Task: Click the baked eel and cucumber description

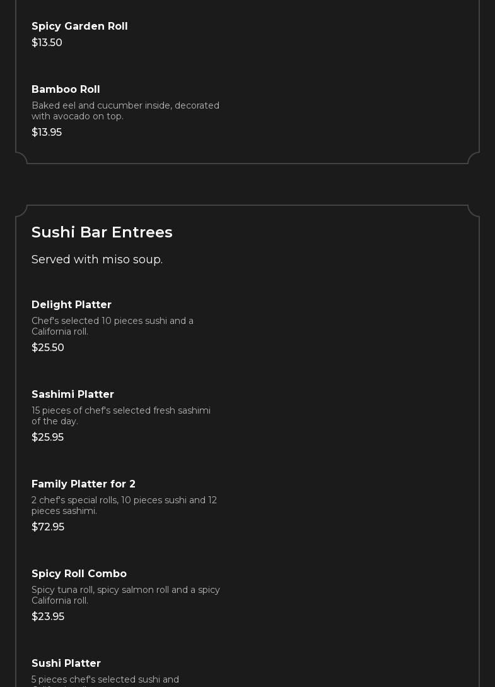Action: pyautogui.click(x=125, y=111)
